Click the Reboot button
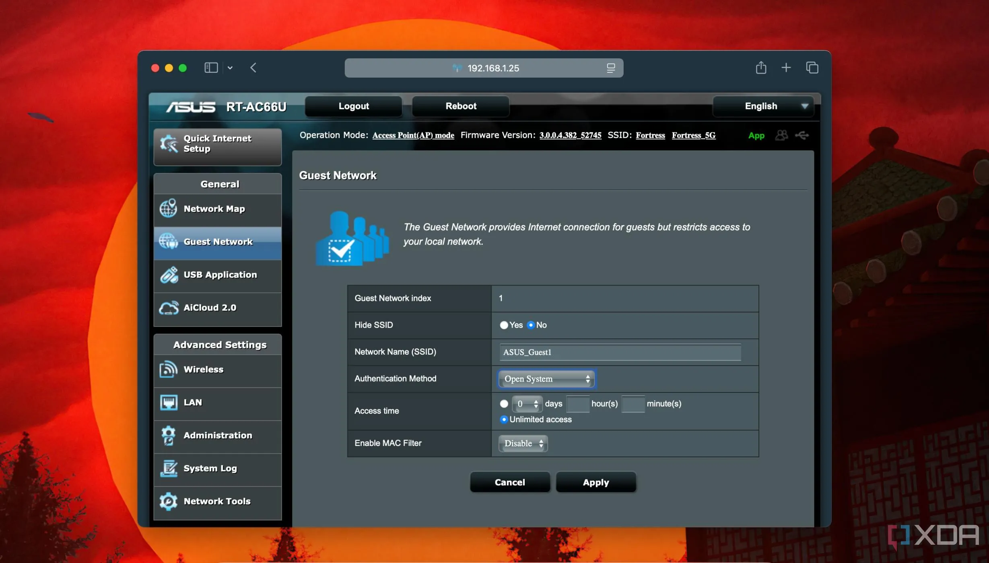989x563 pixels. pos(461,106)
